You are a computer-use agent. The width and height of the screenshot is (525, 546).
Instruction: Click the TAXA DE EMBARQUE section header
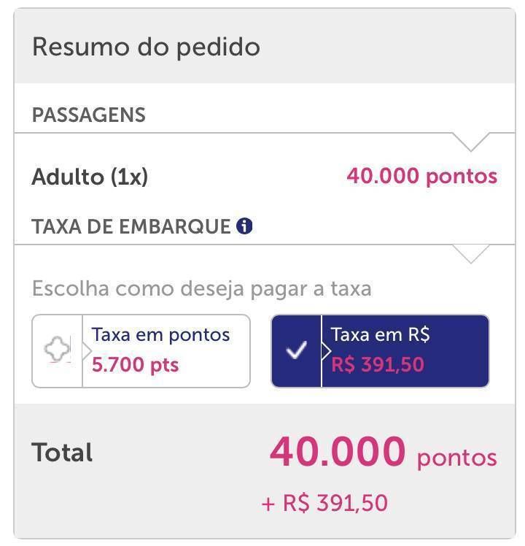(131, 226)
